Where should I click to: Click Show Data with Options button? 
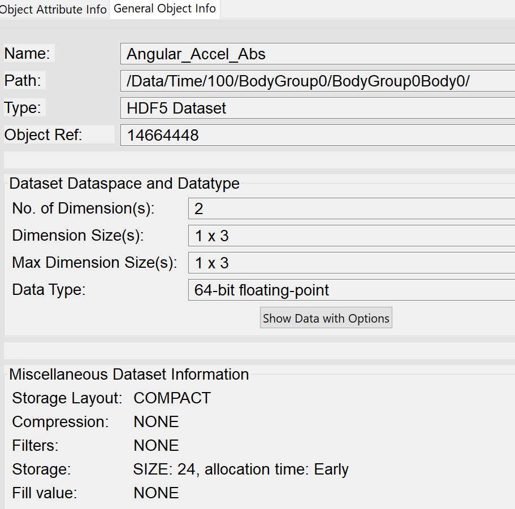326,317
